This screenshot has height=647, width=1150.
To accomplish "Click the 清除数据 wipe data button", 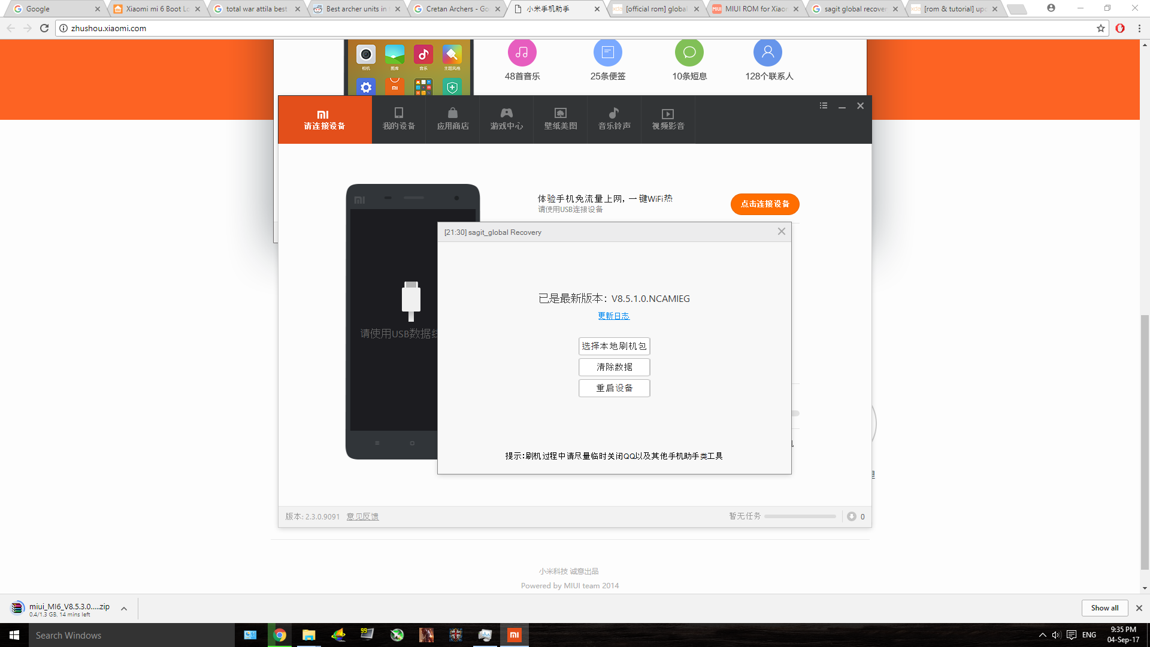I will pyautogui.click(x=614, y=367).
